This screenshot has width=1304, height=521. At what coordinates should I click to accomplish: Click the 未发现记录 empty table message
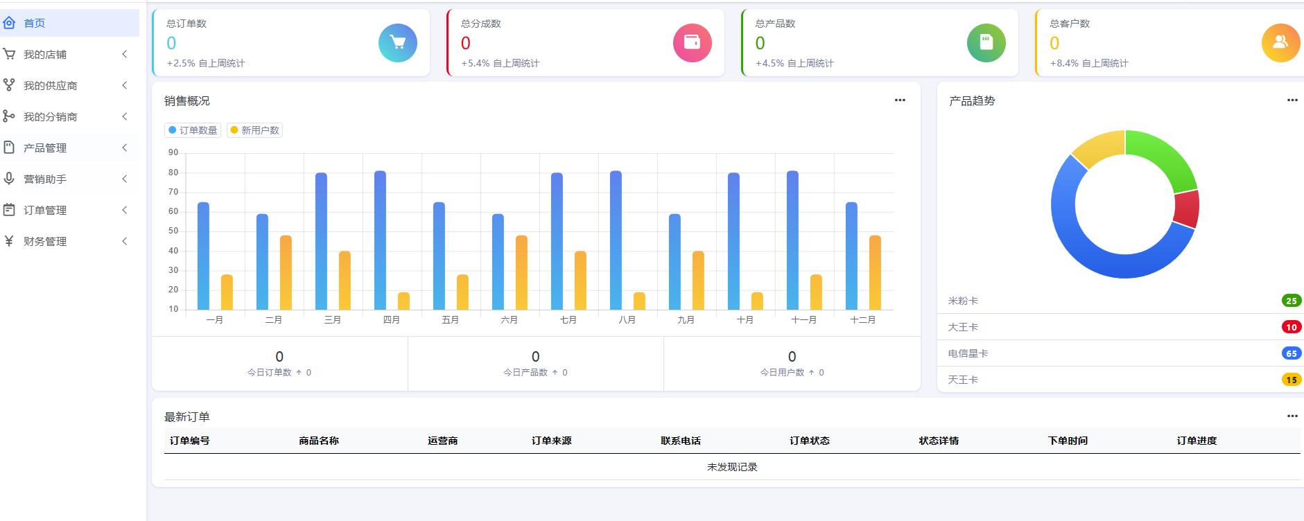pos(732,467)
